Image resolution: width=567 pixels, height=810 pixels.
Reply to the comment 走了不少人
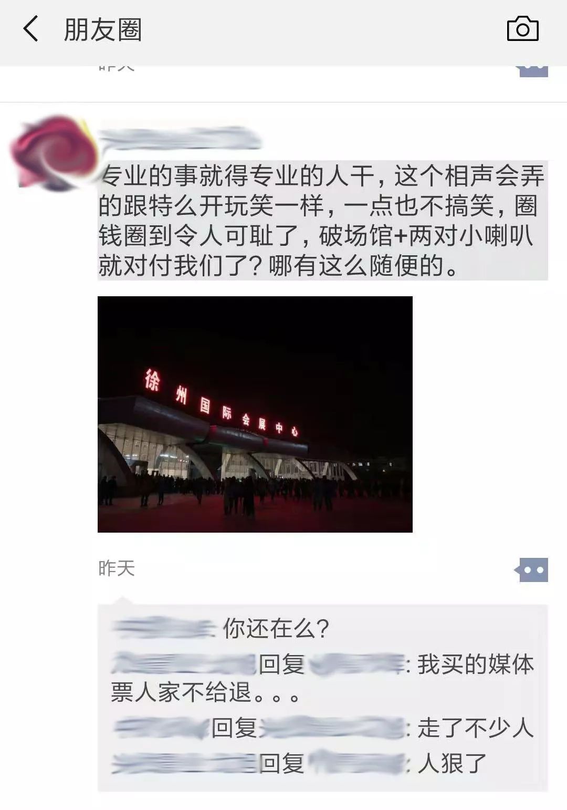click(x=475, y=728)
